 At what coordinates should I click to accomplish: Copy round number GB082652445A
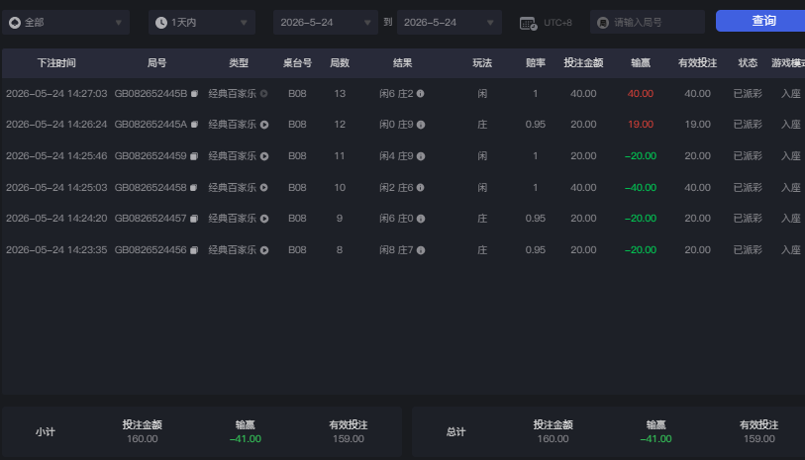click(x=195, y=125)
